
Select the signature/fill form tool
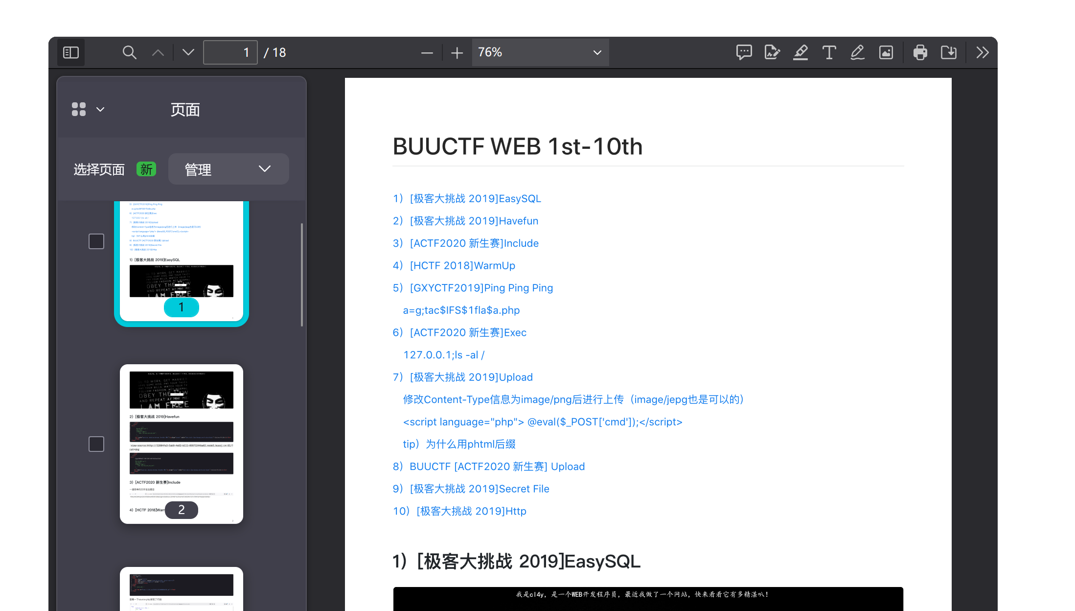(x=772, y=52)
